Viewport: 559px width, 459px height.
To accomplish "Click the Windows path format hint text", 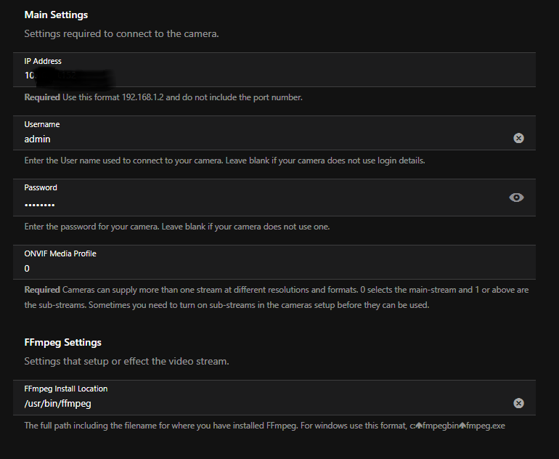I will click(x=264, y=426).
